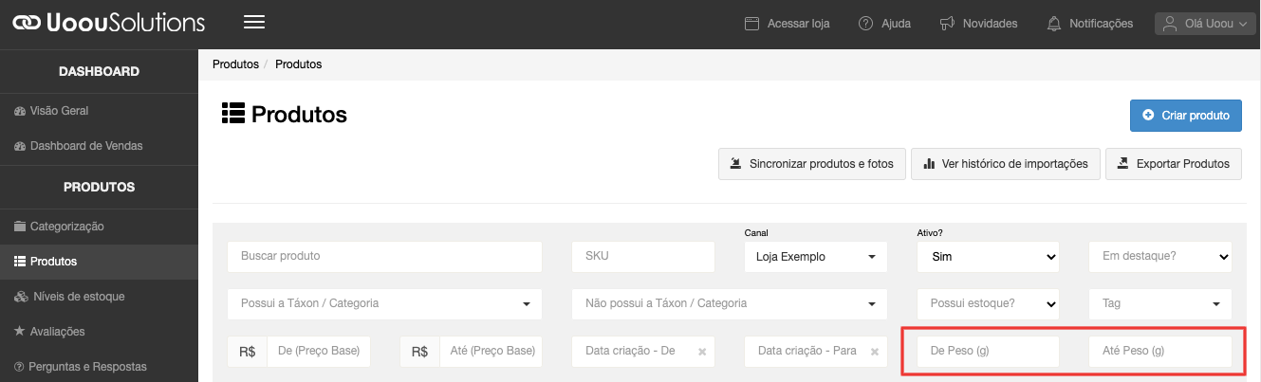1261x382 pixels.
Task: Click Sincronizar produtos e fotos button
Action: (x=811, y=163)
